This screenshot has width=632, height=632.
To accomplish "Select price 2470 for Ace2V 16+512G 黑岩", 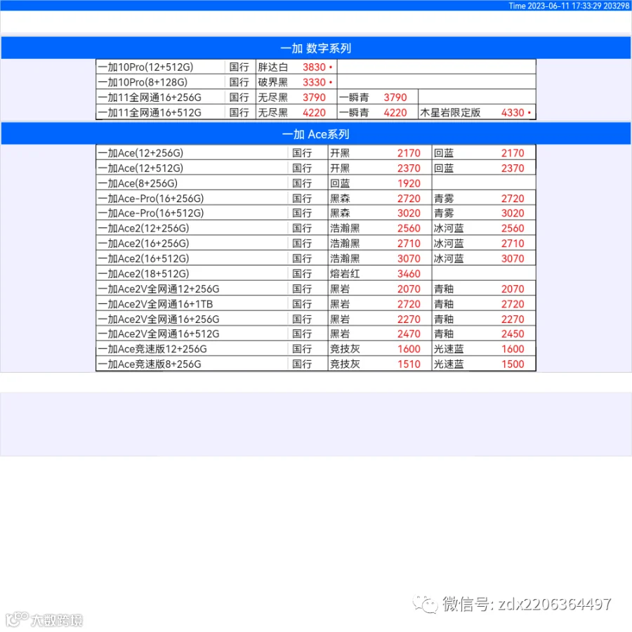I will coord(409,334).
